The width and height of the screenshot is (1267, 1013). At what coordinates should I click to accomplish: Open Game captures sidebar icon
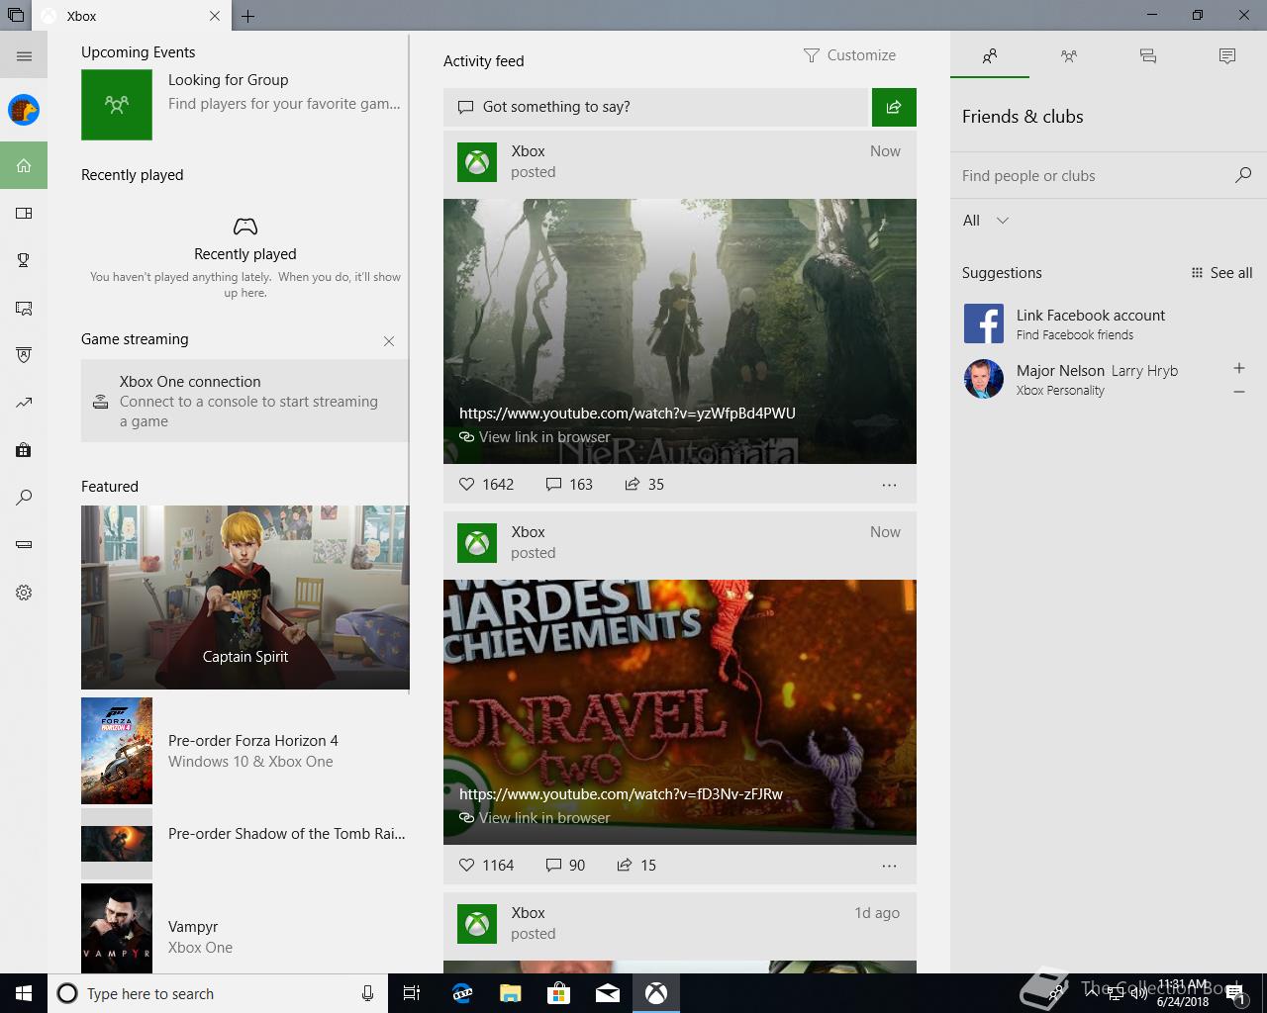(x=24, y=308)
